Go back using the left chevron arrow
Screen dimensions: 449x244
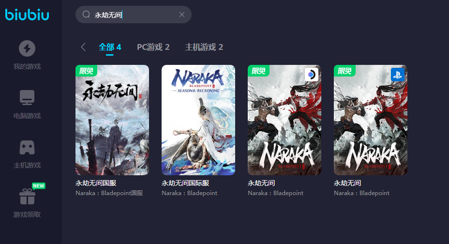83,47
